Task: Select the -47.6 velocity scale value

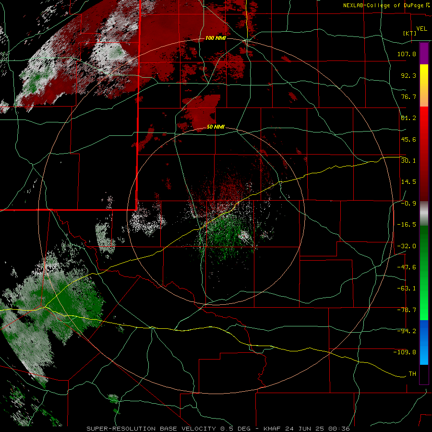Action: [407, 267]
